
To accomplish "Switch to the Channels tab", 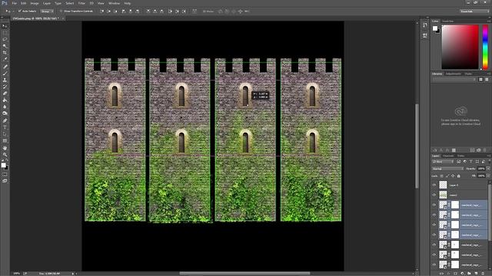I will click(448, 156).
